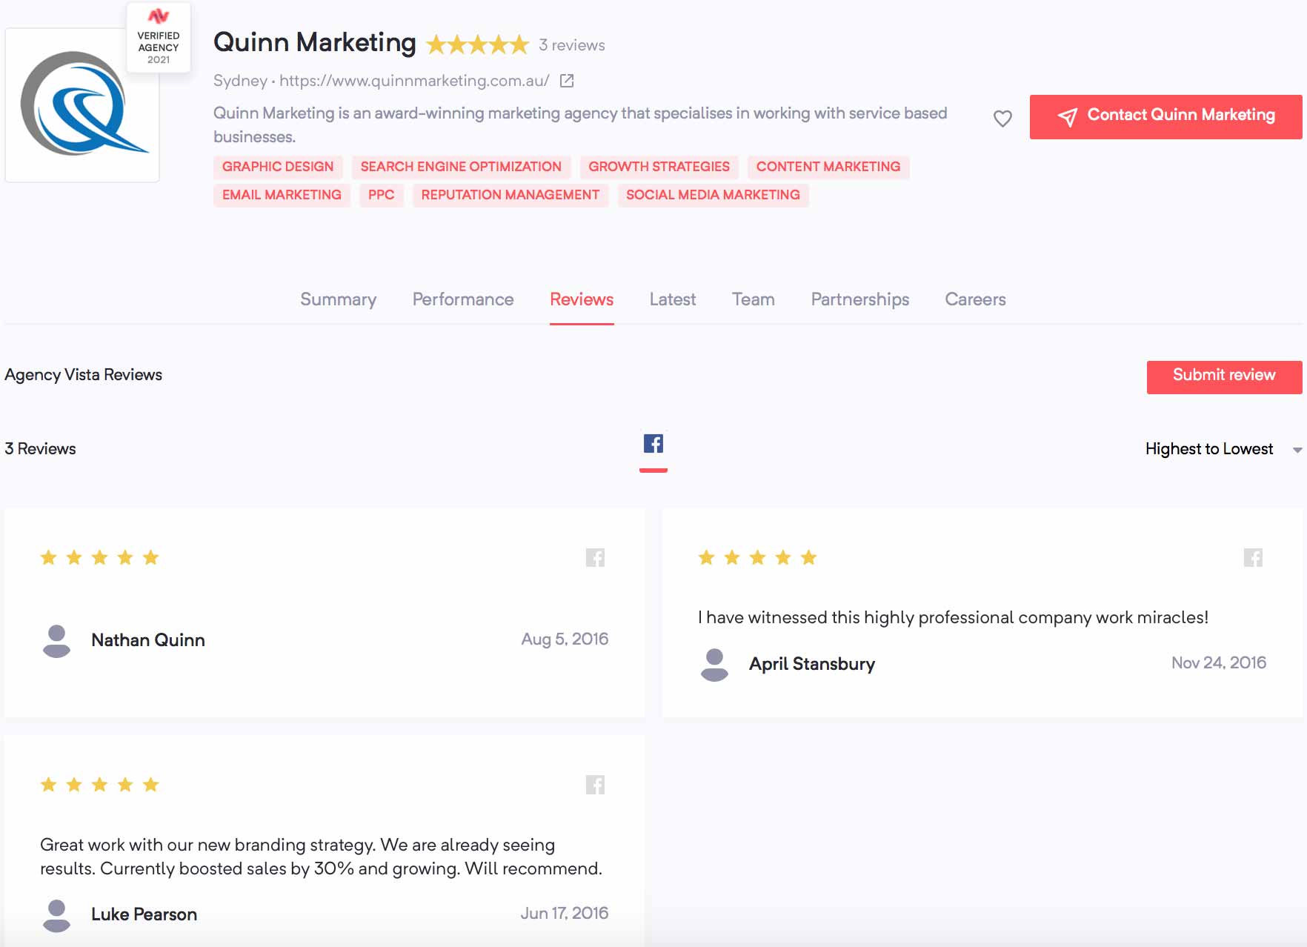Click the Nov 24, 2016 review date

coord(1219,663)
